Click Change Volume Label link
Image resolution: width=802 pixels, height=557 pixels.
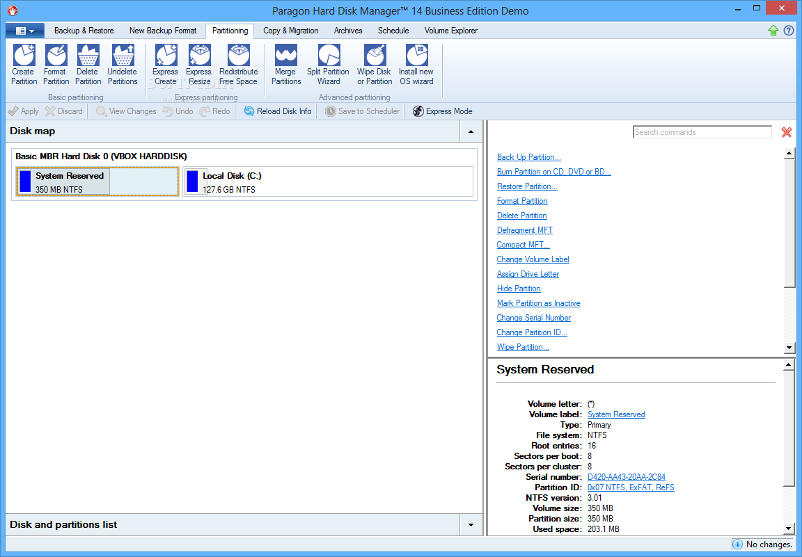(533, 259)
